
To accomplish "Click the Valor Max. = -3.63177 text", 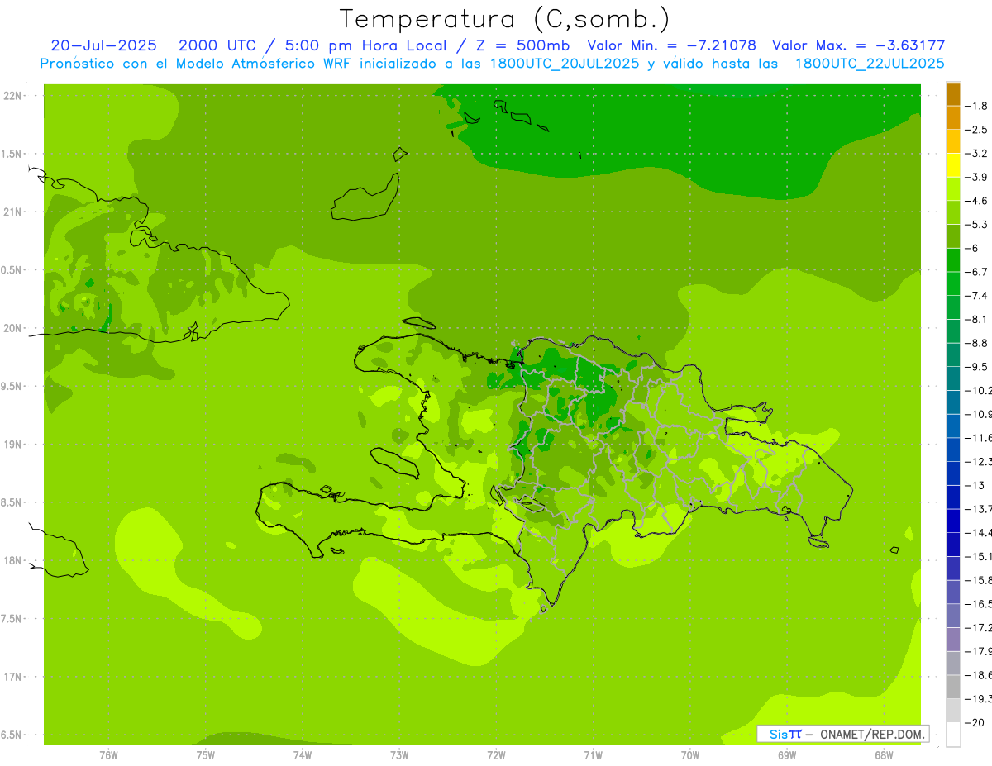I will click(858, 45).
